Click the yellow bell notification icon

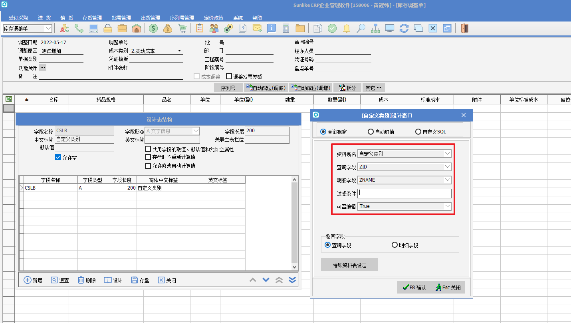pos(347,28)
